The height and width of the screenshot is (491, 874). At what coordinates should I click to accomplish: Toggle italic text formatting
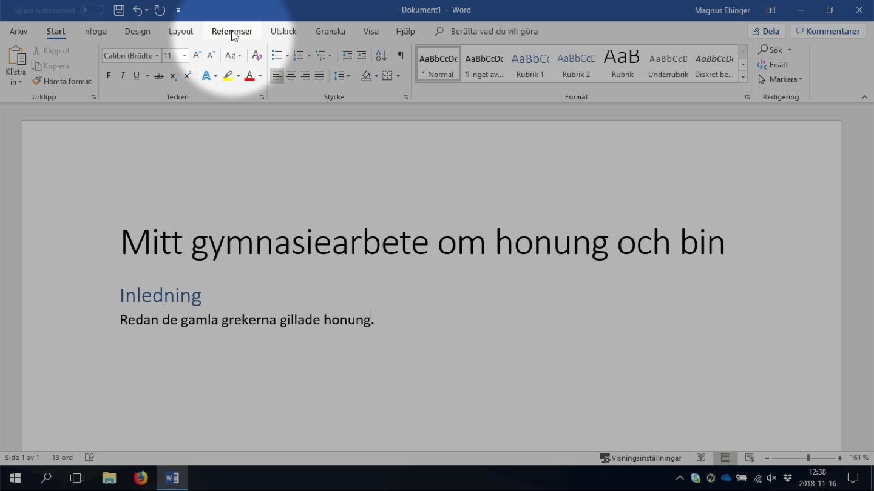pyautogui.click(x=123, y=76)
